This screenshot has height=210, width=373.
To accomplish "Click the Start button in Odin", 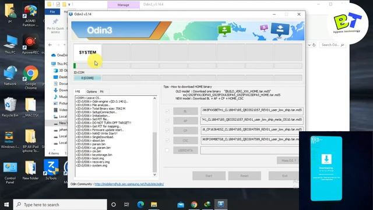I will pyautogui.click(x=209, y=176).
